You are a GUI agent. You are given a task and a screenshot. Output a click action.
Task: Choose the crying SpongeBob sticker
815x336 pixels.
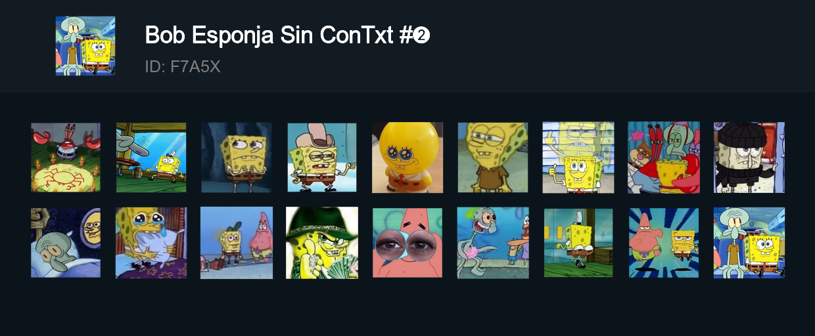151,243
